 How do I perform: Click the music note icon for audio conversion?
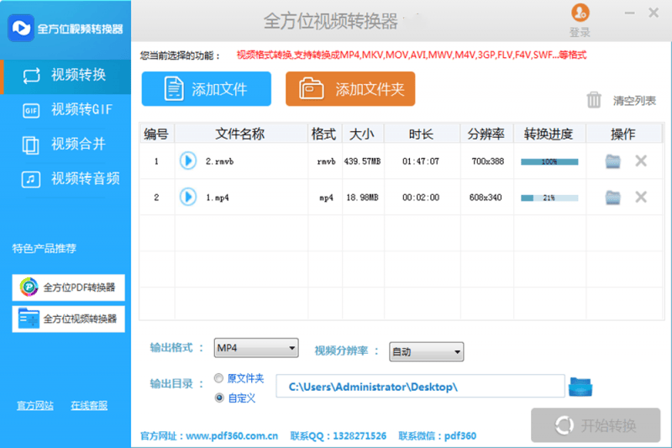click(x=31, y=179)
